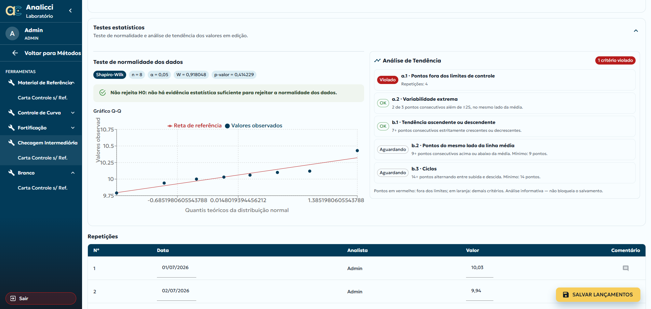
Task: Click the Analicci logo icon
Action: coord(13,11)
